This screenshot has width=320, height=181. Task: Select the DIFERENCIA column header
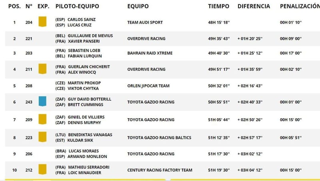point(254,6)
